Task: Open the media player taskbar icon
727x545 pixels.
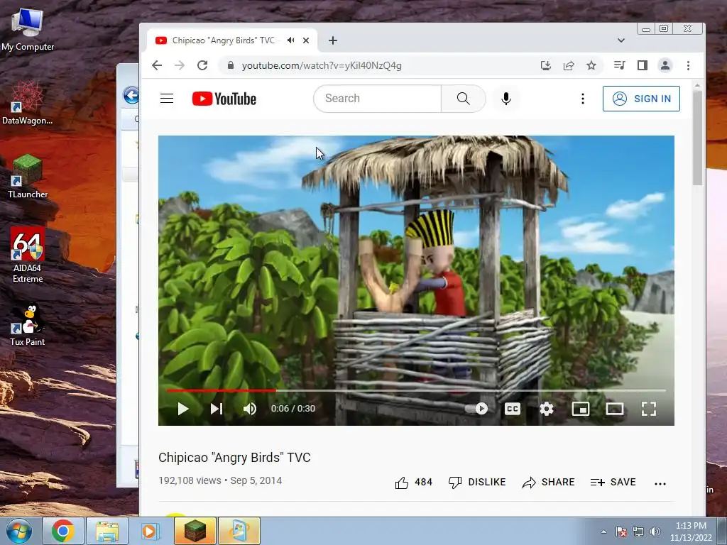Action: click(x=151, y=531)
